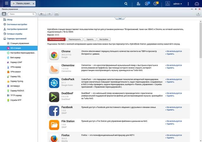This screenshot has height=142, width=202.
Task: Open the Обзор sidebar item
Action: pos(8,20)
